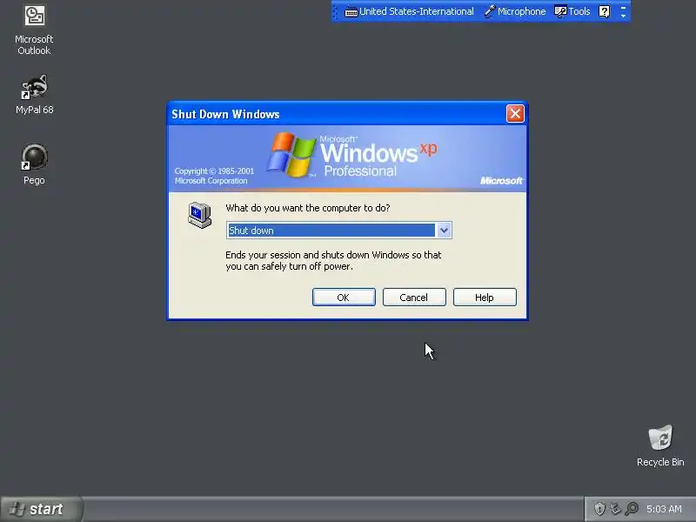Viewport: 696px width, 522px height.
Task: Click United States-International keyboard on language bar
Action: [x=409, y=11]
